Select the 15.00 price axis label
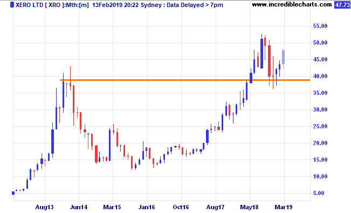351x213 pixels. click(320, 160)
